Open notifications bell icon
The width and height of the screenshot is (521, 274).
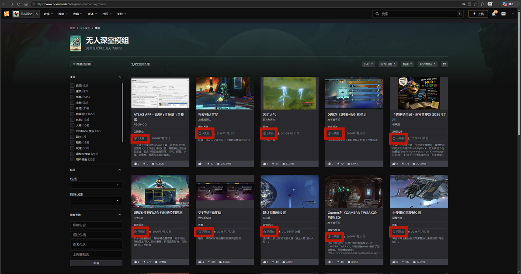pyautogui.click(x=494, y=14)
